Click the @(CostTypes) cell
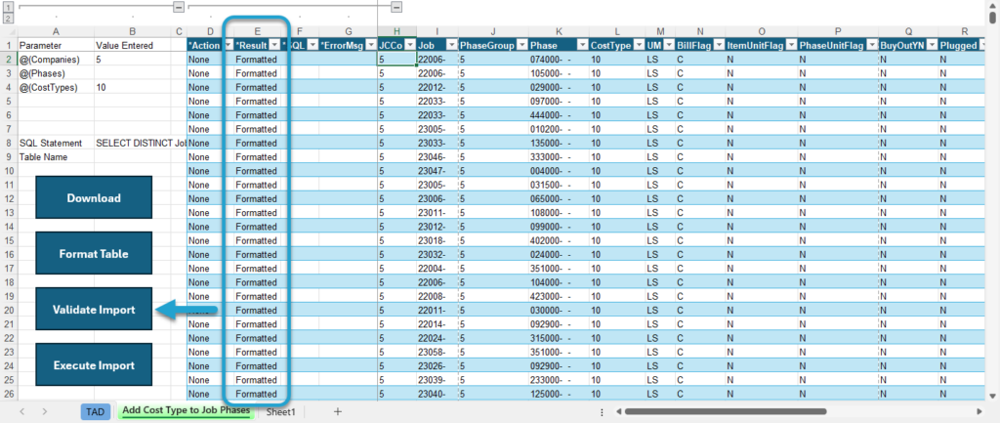This screenshot has width=1000, height=423. (x=56, y=87)
